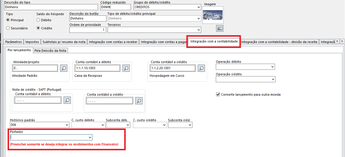
Task: Expand the Portador dropdown
Action: coord(90,137)
